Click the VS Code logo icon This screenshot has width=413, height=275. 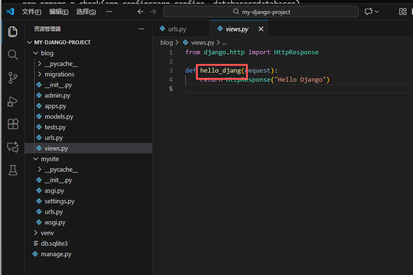(10, 12)
